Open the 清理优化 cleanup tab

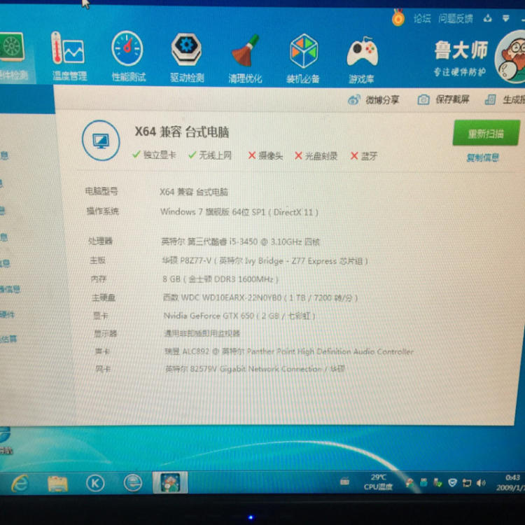(x=246, y=59)
